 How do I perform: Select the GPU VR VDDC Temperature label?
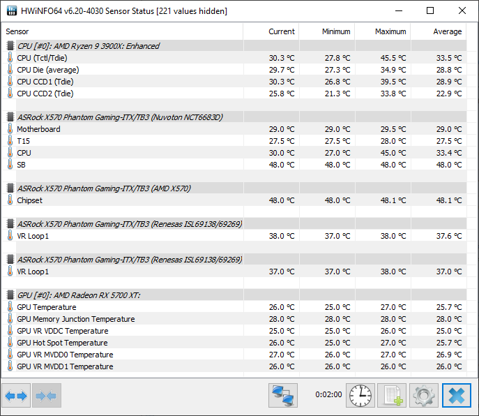[63, 331]
